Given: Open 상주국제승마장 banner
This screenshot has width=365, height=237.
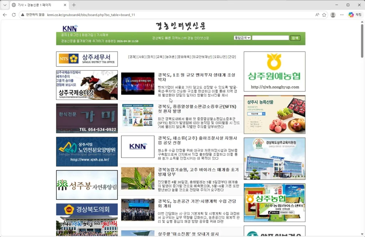Looking at the screenshot, I should (x=87, y=85).
